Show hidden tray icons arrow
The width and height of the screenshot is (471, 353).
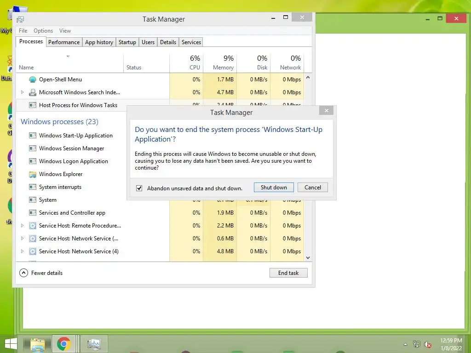coord(406,344)
